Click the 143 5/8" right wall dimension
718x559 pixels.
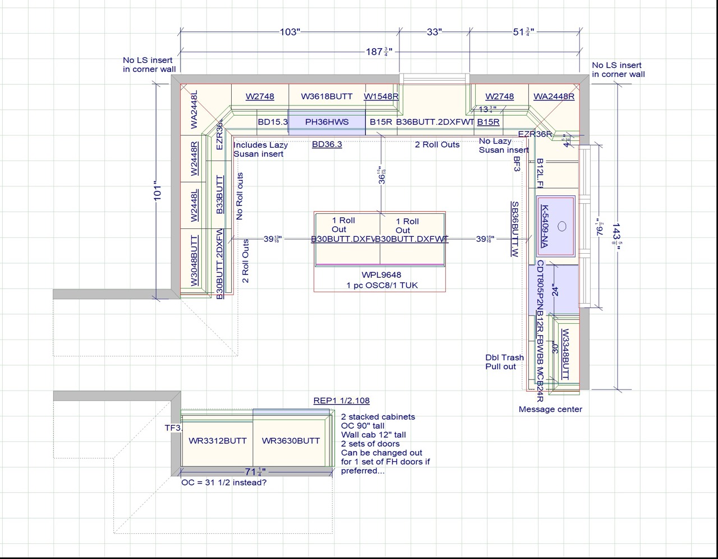616,238
